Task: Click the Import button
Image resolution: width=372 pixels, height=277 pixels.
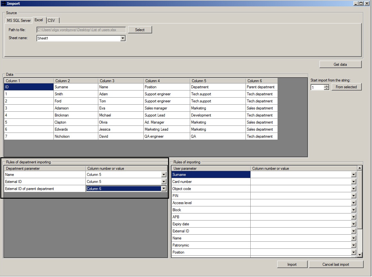Action: (x=292, y=264)
